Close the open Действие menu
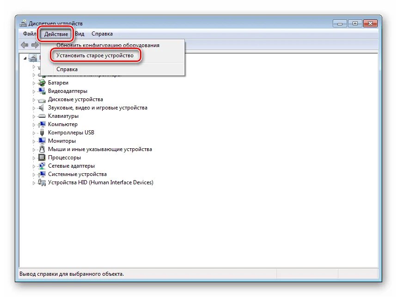The height and width of the screenshot is (297, 397). click(x=56, y=34)
